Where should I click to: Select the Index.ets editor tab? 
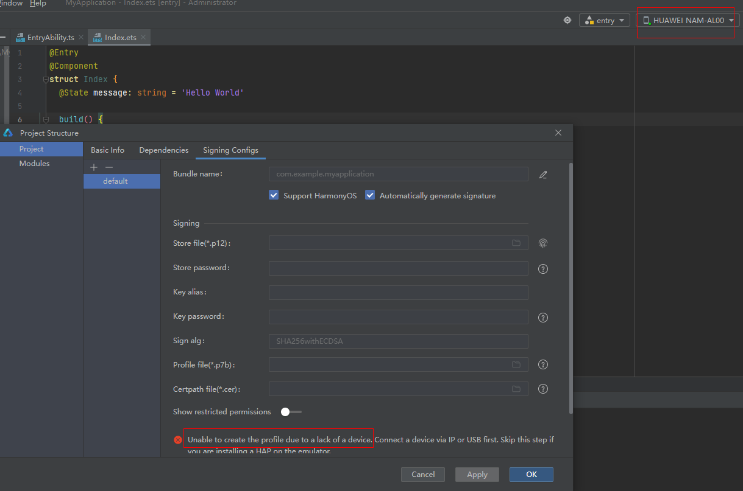coord(120,38)
